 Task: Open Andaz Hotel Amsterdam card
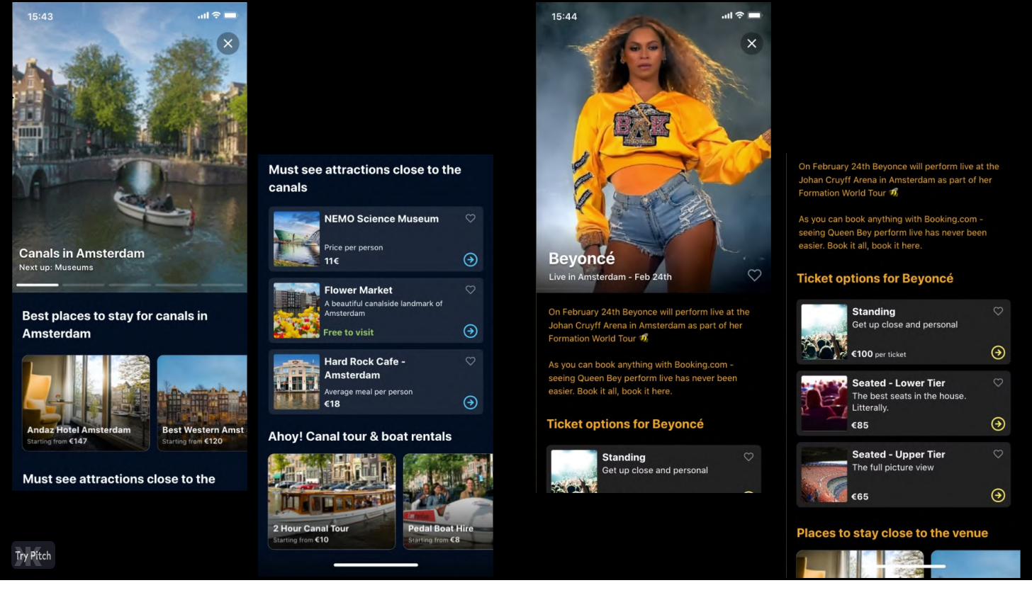pyautogui.click(x=86, y=402)
